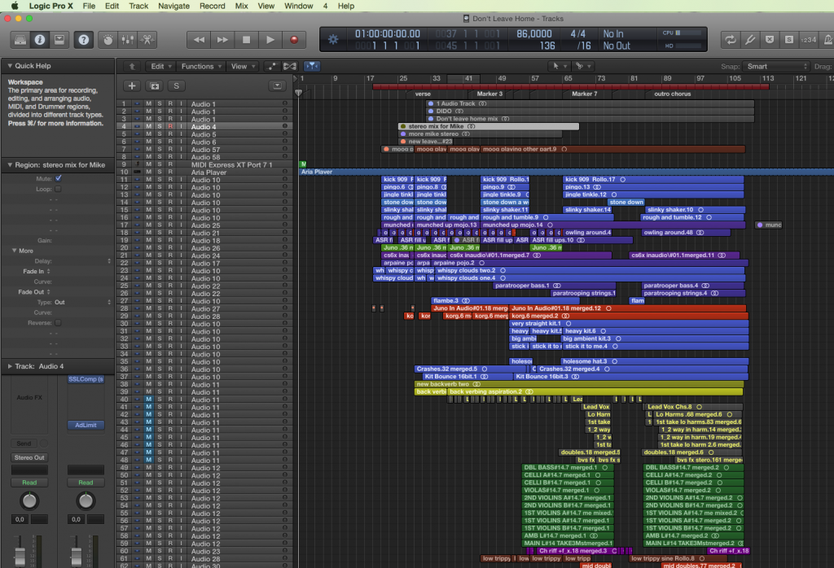Open the Inspector with the i icon
This screenshot has width=834, height=568.
pos(40,41)
